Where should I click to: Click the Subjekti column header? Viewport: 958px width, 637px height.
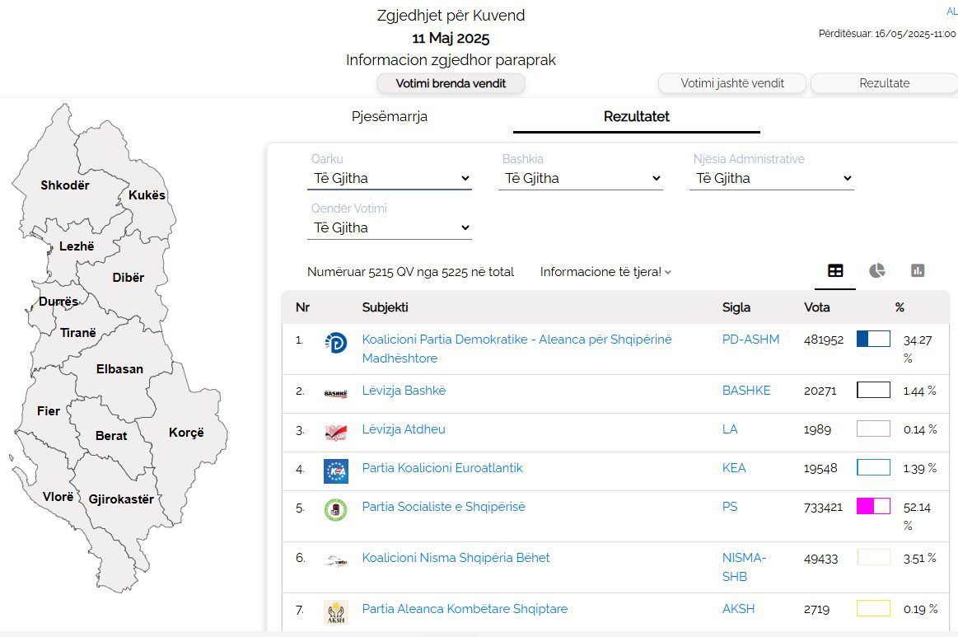(385, 307)
